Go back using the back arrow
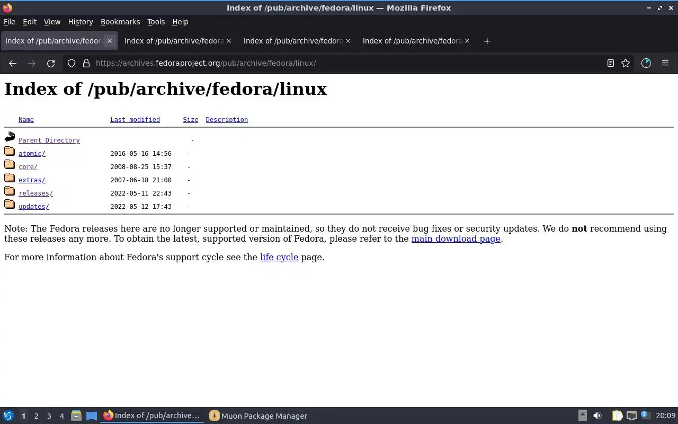678x424 pixels. pos(13,63)
